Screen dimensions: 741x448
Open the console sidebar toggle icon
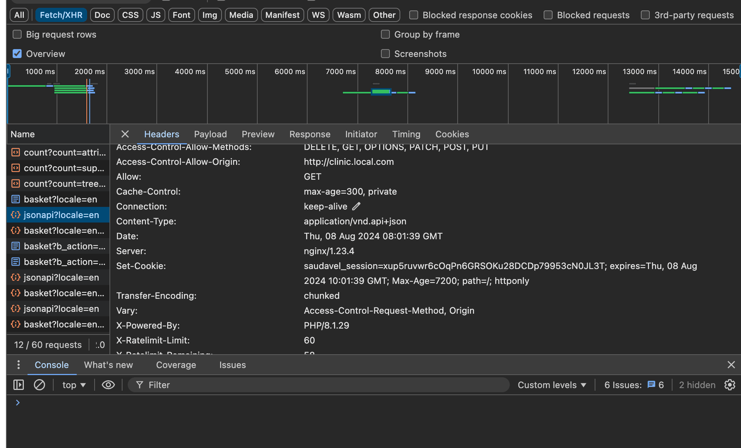(x=19, y=385)
